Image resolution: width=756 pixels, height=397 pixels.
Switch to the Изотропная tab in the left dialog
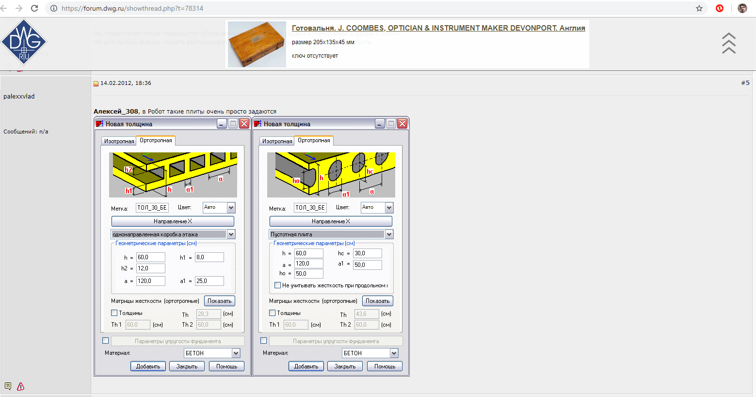[119, 141]
